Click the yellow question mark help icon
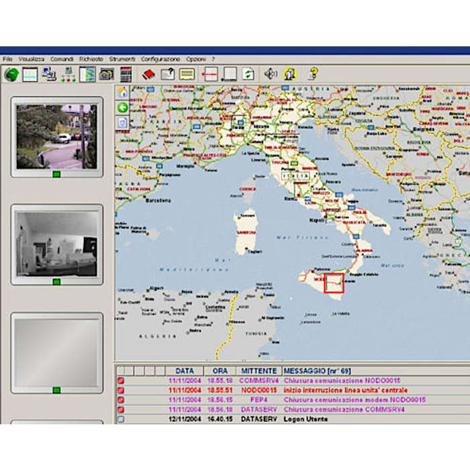470x470 pixels. point(312,74)
